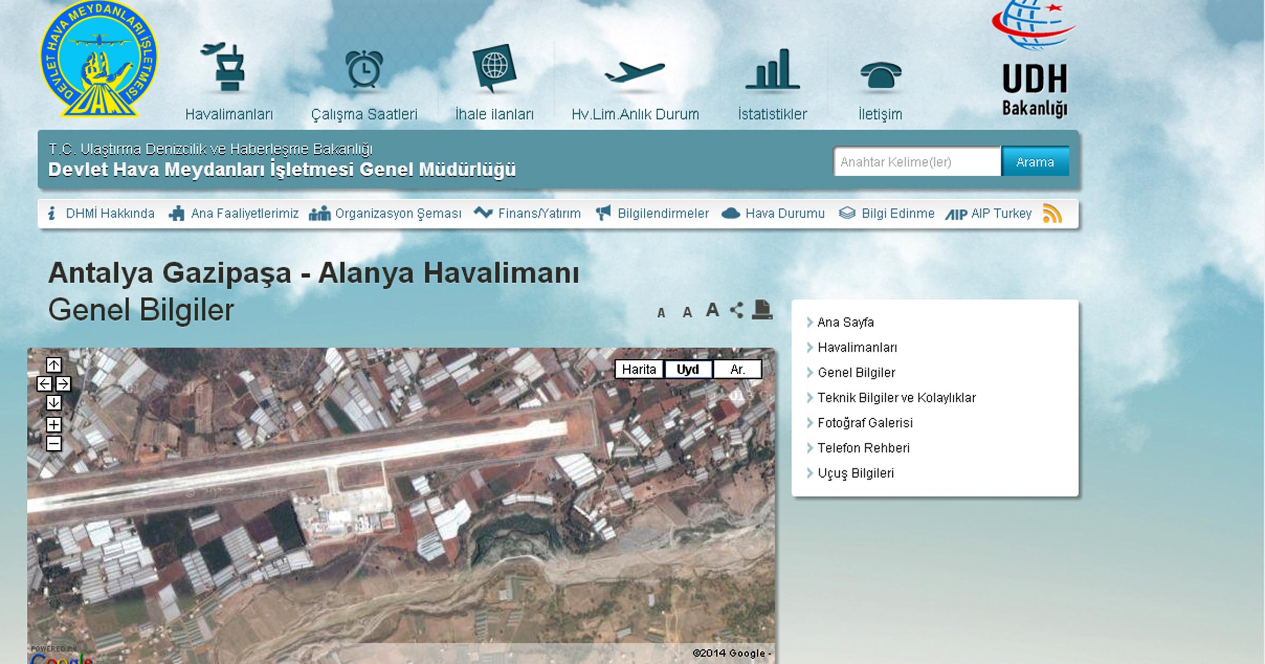Click the share icon beside font sizes
Image resolution: width=1265 pixels, height=664 pixels.
click(737, 310)
